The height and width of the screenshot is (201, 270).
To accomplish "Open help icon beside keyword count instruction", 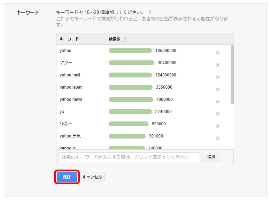I will (x=150, y=13).
